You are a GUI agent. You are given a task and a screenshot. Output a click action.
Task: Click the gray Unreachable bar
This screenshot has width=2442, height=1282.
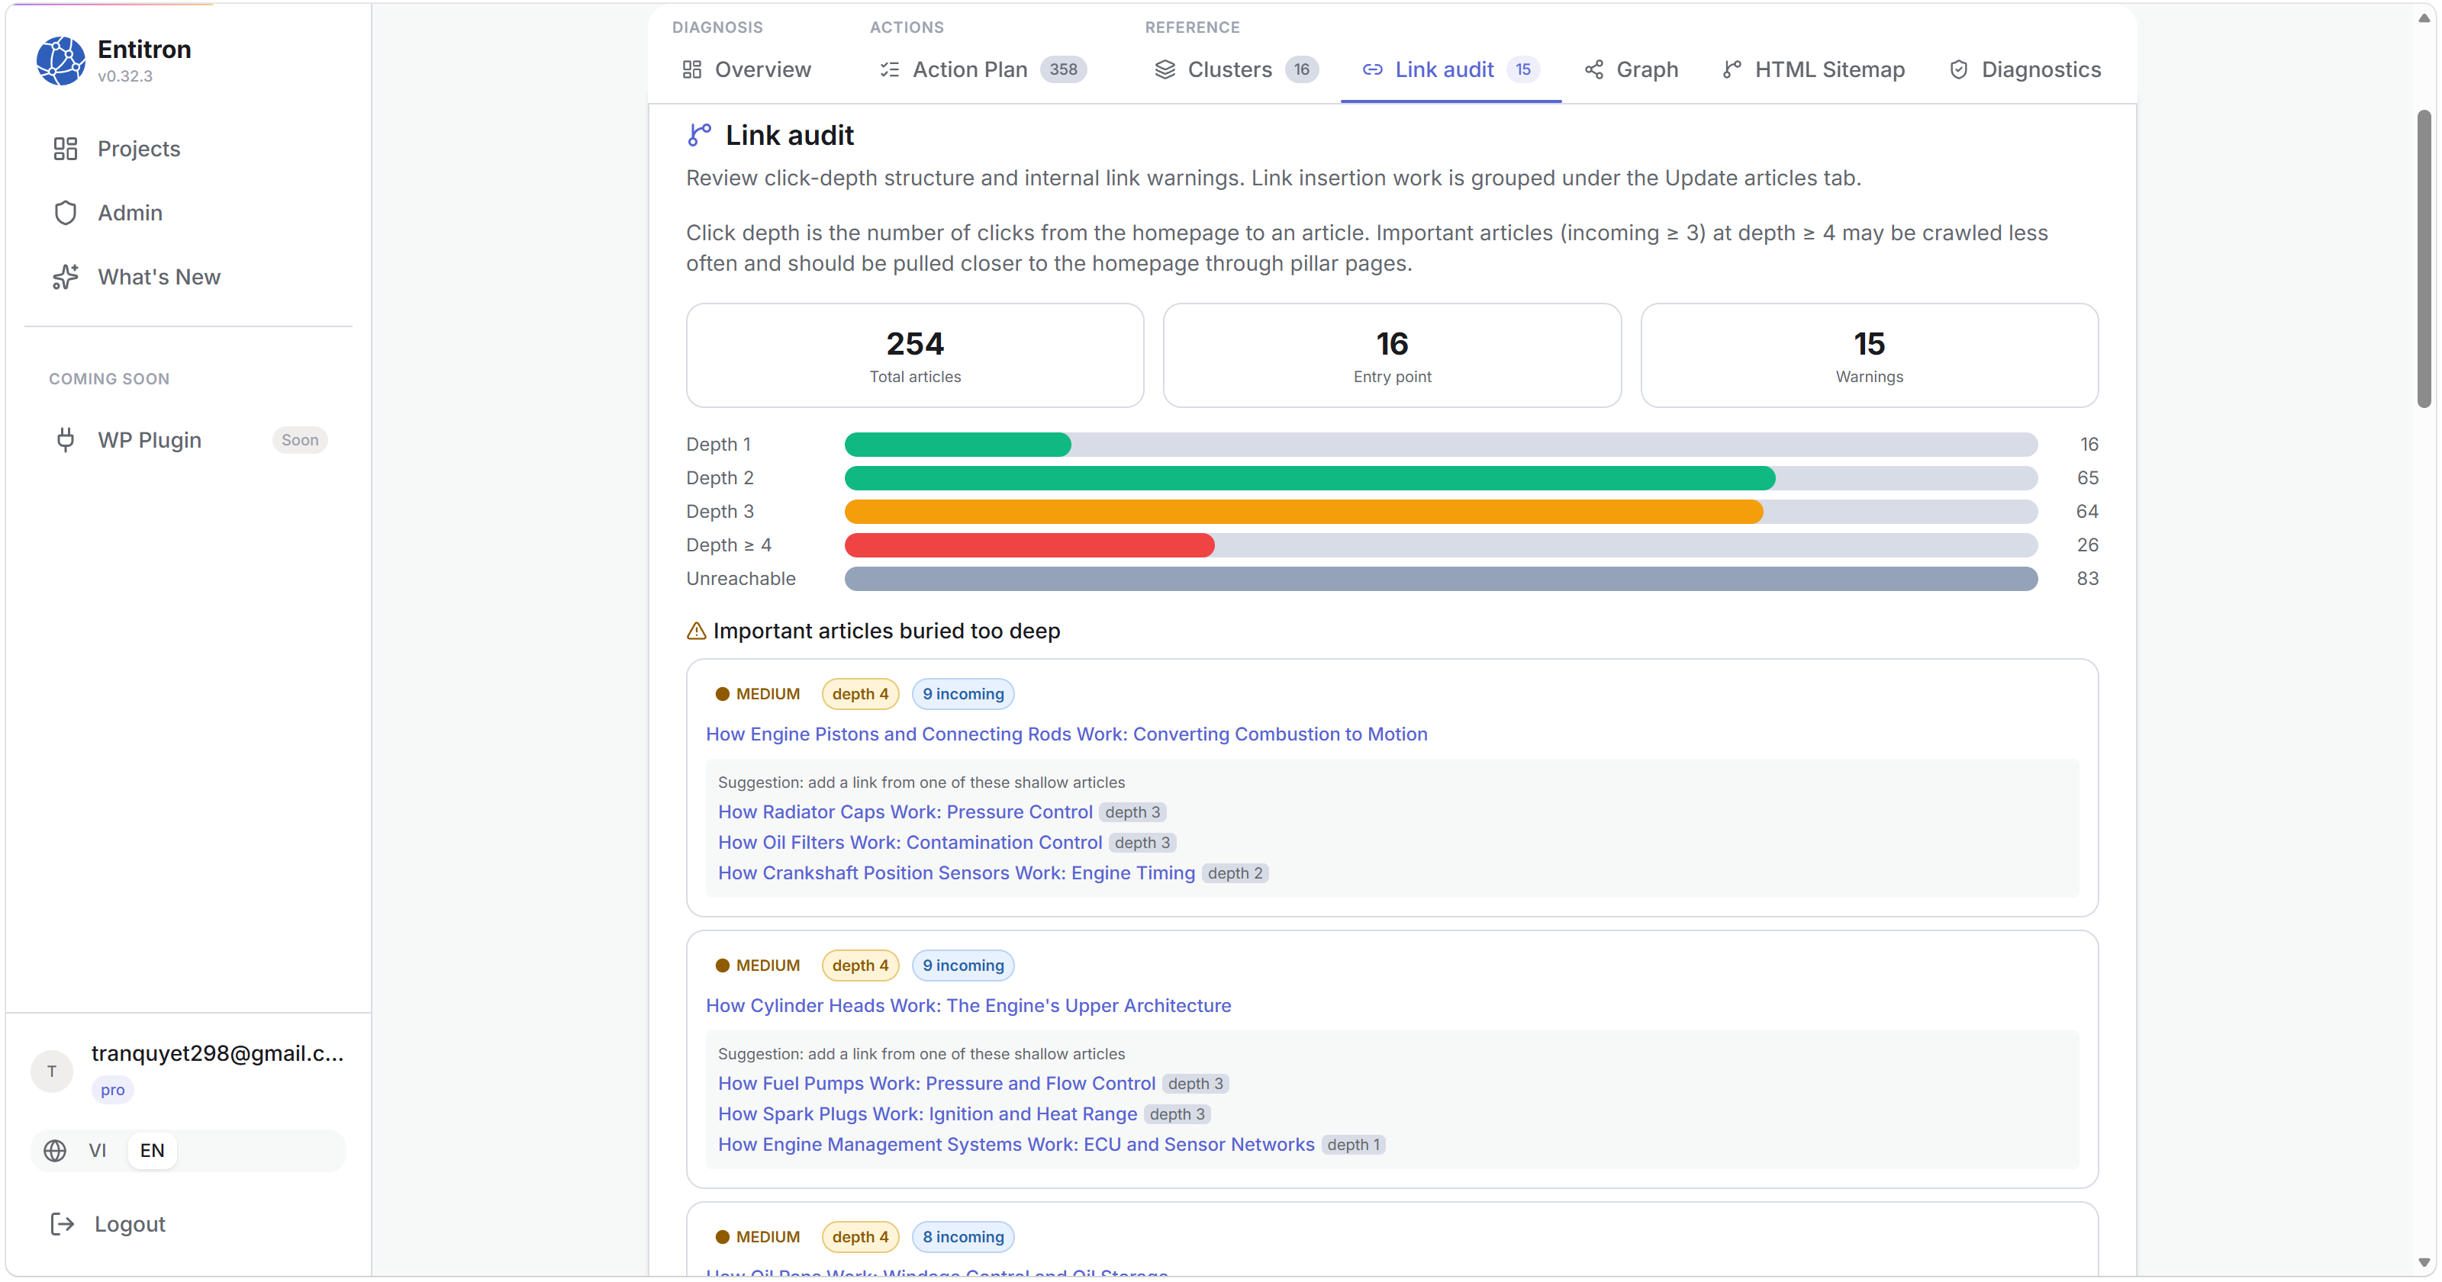click(x=1441, y=579)
